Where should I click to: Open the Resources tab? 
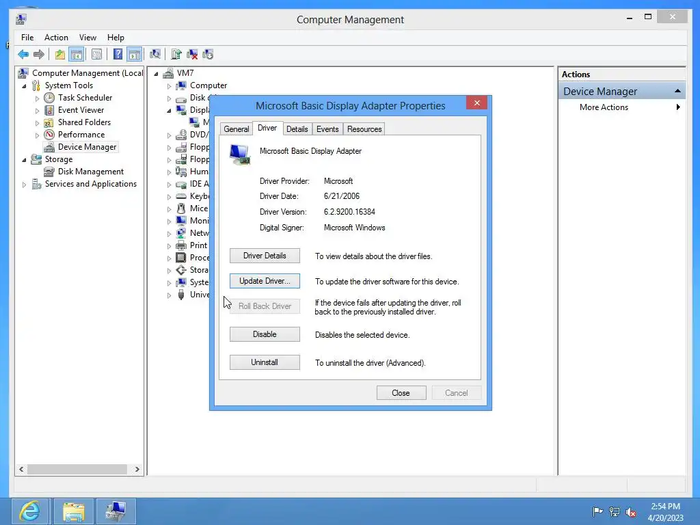pos(364,129)
